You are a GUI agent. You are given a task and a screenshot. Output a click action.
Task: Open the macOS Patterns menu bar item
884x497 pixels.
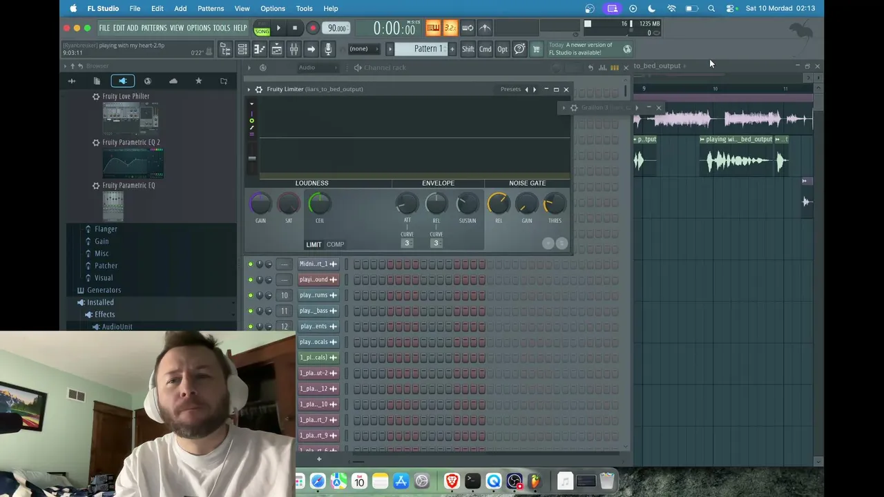tap(211, 8)
